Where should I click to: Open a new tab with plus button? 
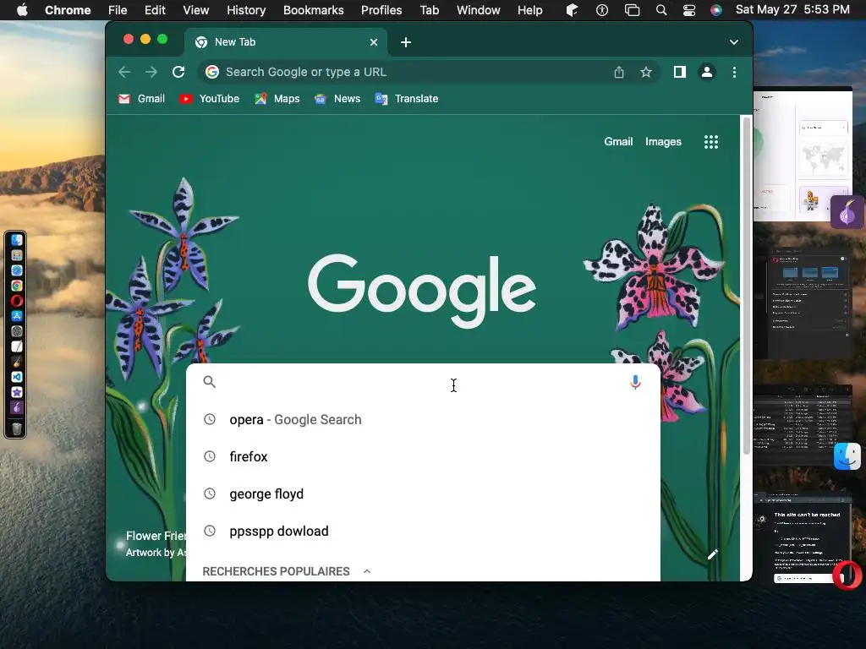coord(405,42)
